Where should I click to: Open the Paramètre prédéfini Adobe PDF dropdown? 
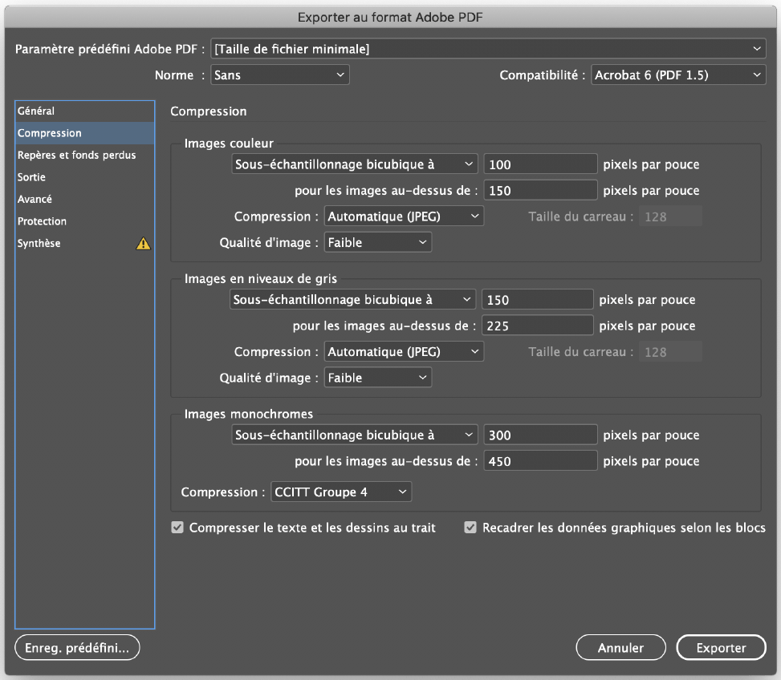point(488,49)
